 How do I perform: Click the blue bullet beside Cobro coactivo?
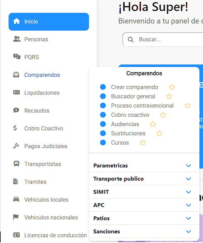(103, 115)
